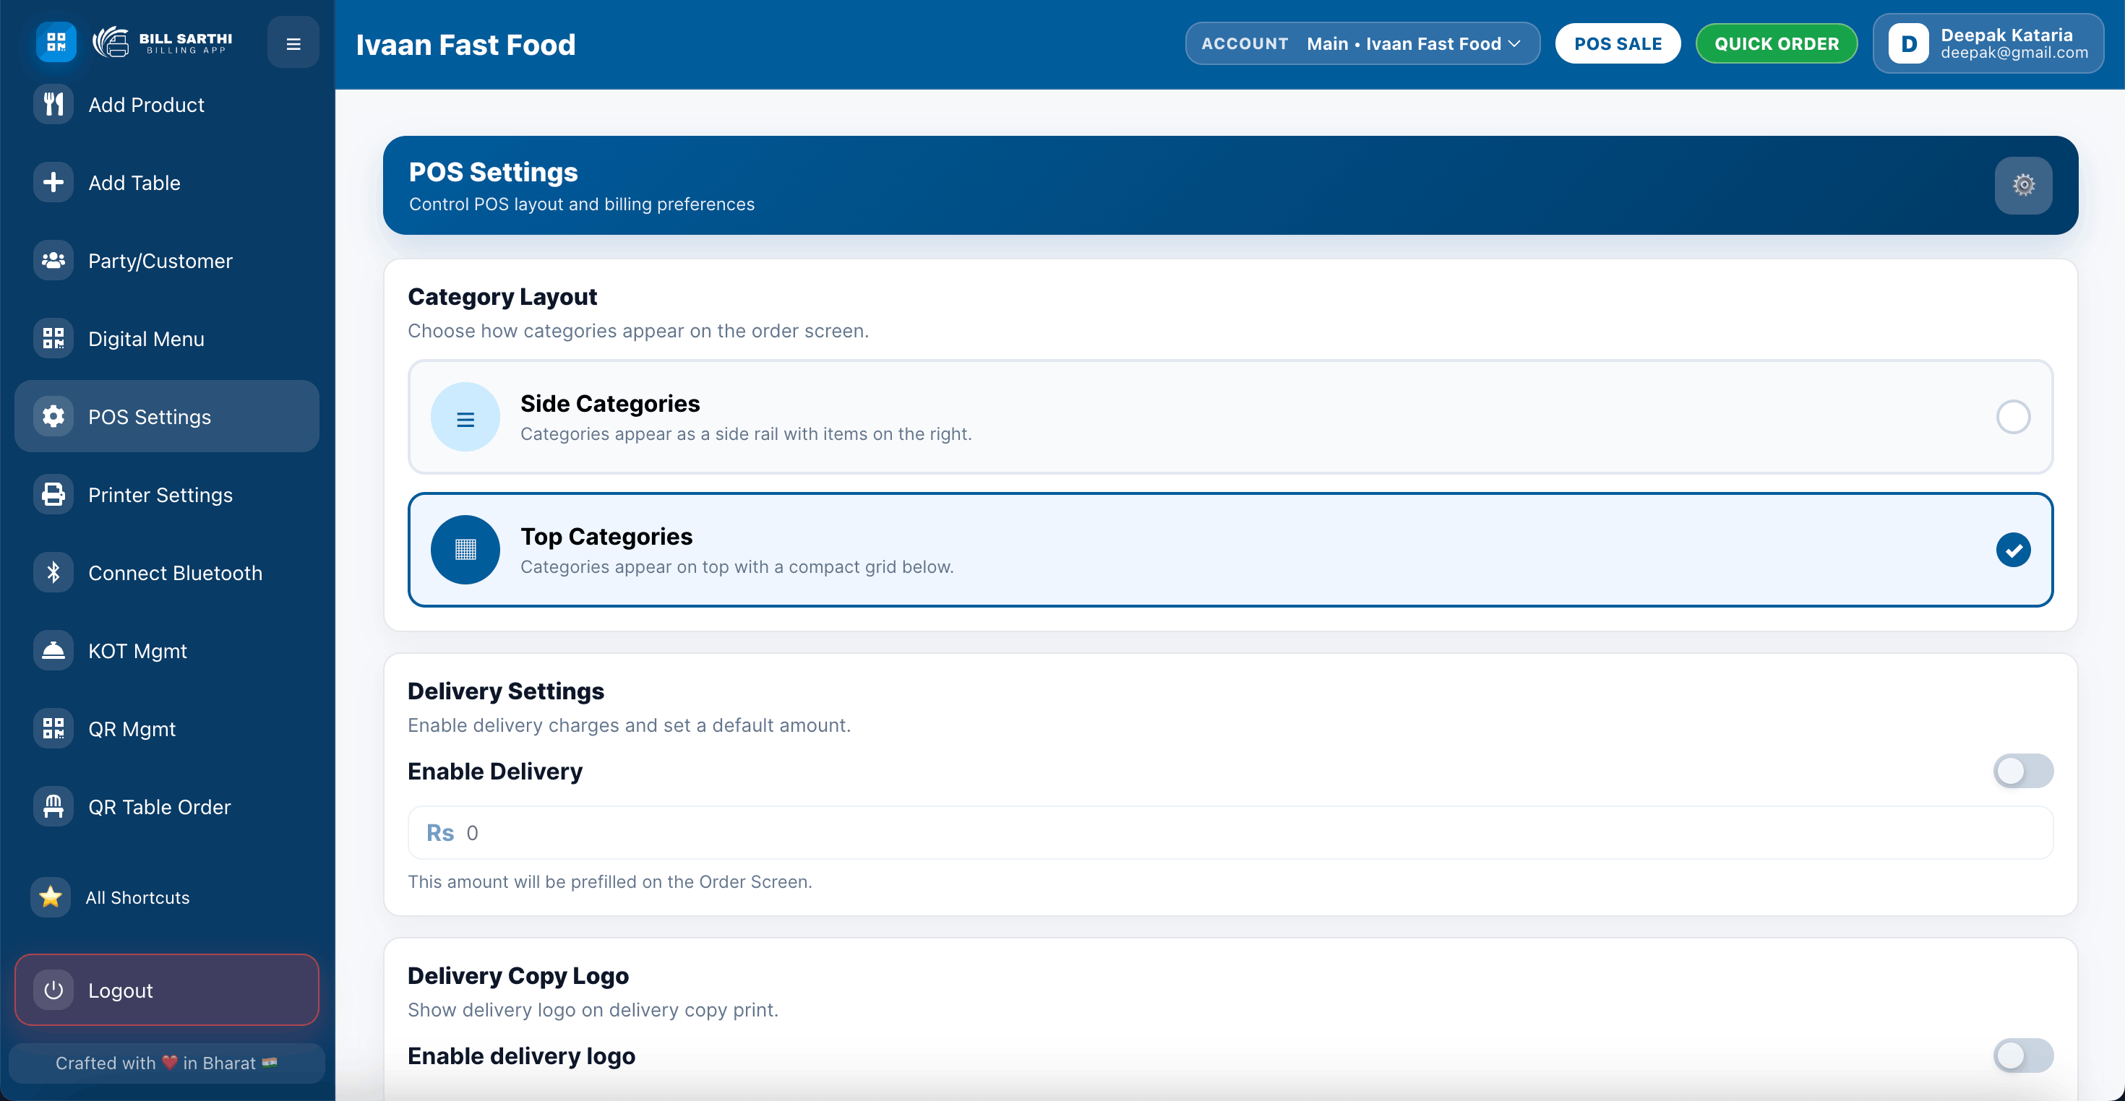Click the Add Table plus icon
This screenshot has width=2125, height=1101.
tap(53, 182)
